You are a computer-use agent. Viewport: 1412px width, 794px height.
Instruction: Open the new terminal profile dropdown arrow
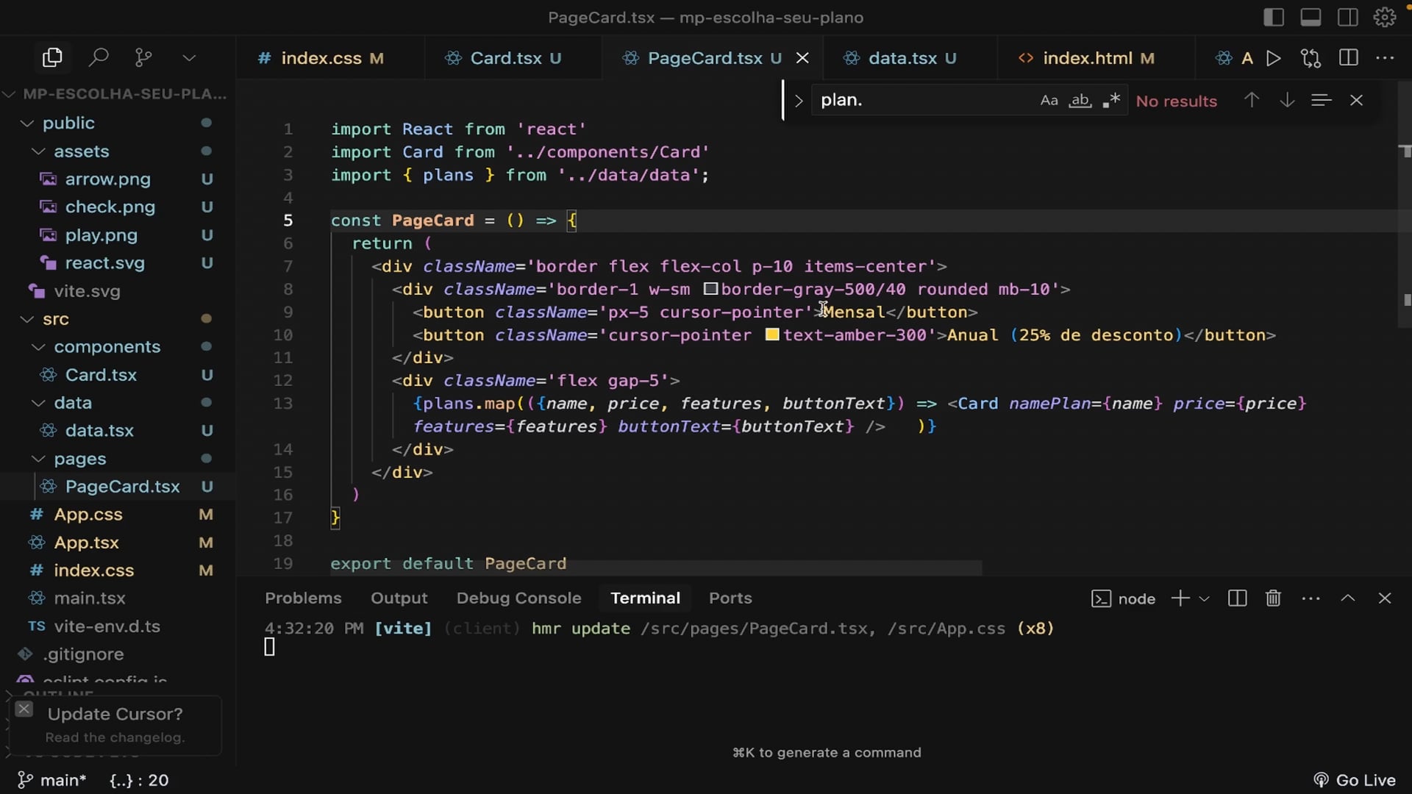pos(1204,598)
